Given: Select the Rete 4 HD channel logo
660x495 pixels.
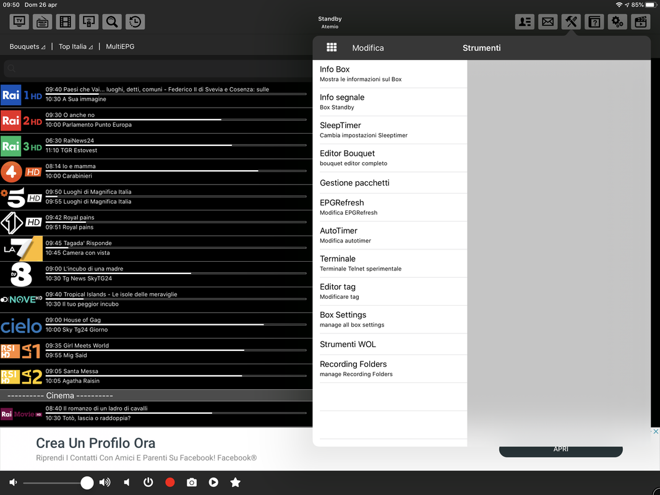Looking at the screenshot, I should tap(22, 172).
